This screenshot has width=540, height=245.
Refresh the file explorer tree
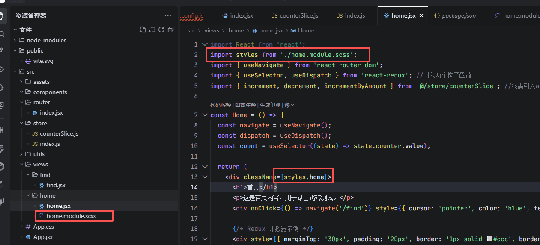161,30
